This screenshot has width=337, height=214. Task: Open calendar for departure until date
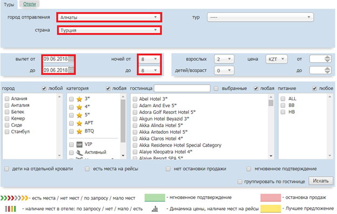pyautogui.click(x=71, y=70)
